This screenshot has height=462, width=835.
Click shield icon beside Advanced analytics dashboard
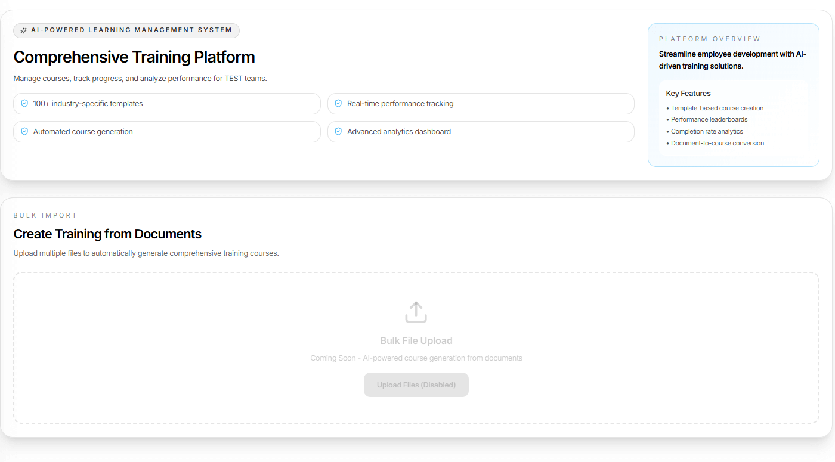tap(338, 132)
